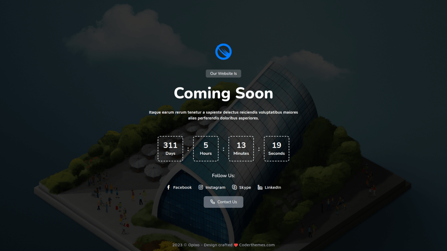The height and width of the screenshot is (251, 447).
Task: Click the Opixo circular logo icon
Action: 223,52
